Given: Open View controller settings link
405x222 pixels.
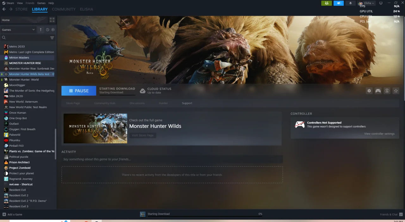Looking at the screenshot, I should click(x=379, y=134).
